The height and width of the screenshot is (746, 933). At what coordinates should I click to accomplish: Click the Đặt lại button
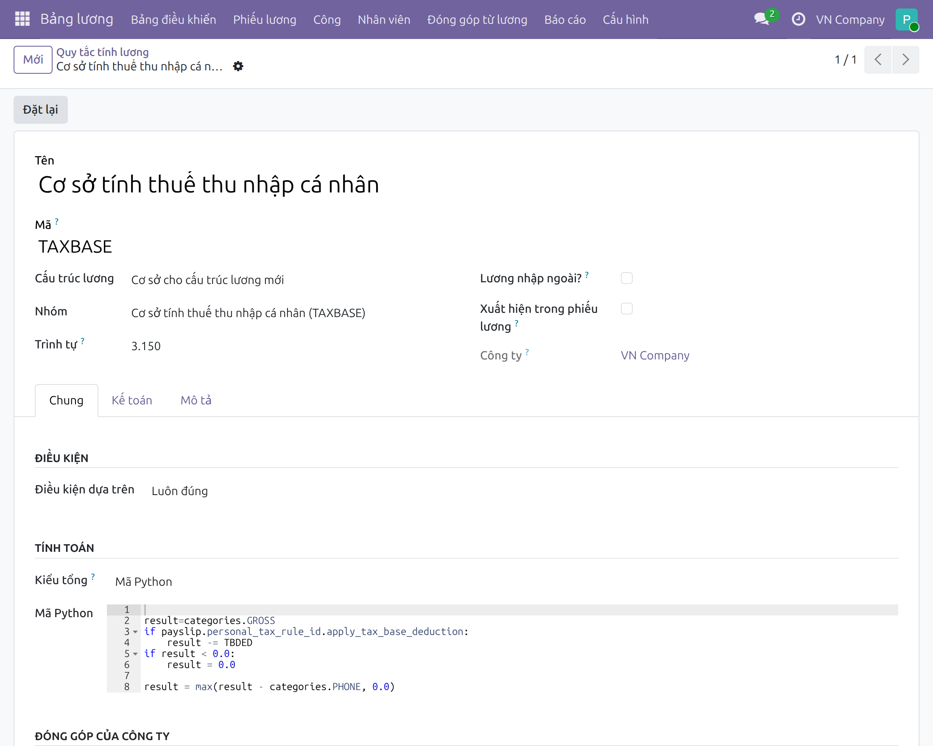click(41, 109)
